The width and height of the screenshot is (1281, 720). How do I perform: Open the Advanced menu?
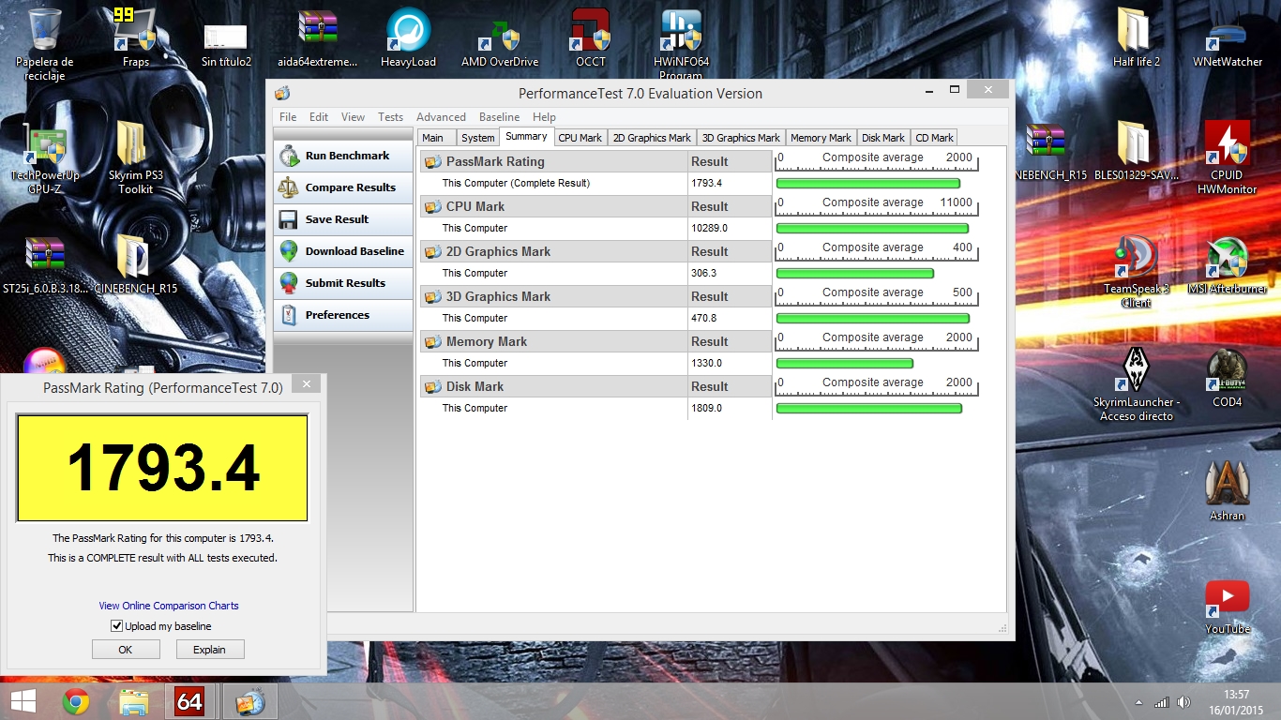[x=441, y=117]
